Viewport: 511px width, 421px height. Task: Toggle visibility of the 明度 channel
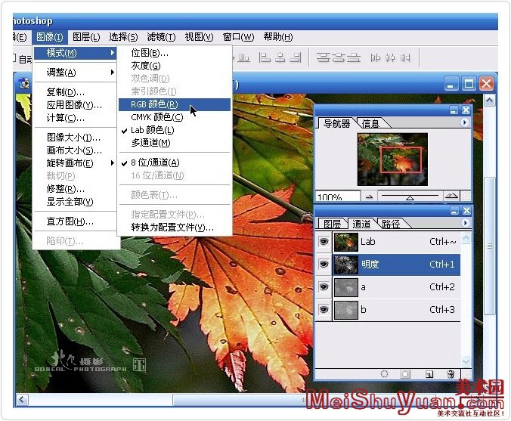point(324,265)
